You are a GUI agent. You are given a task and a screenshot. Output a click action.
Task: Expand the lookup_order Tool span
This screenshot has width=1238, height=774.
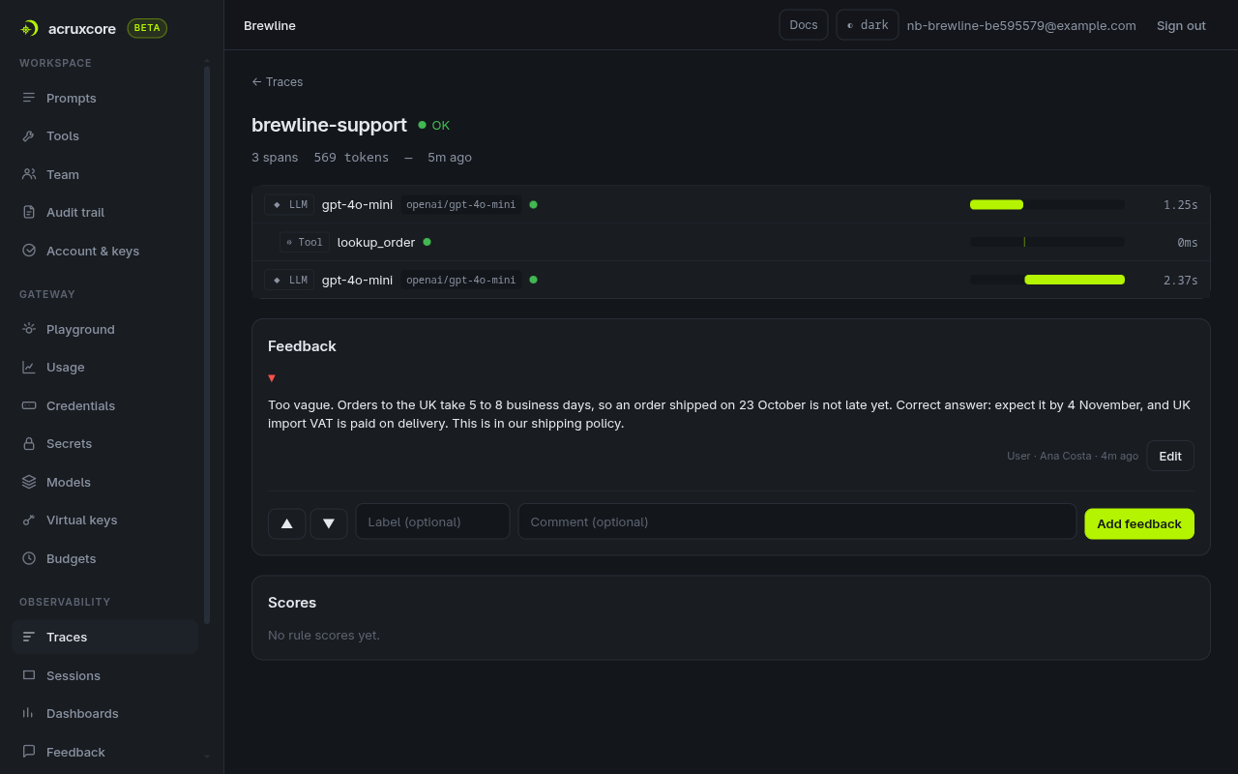click(731, 242)
